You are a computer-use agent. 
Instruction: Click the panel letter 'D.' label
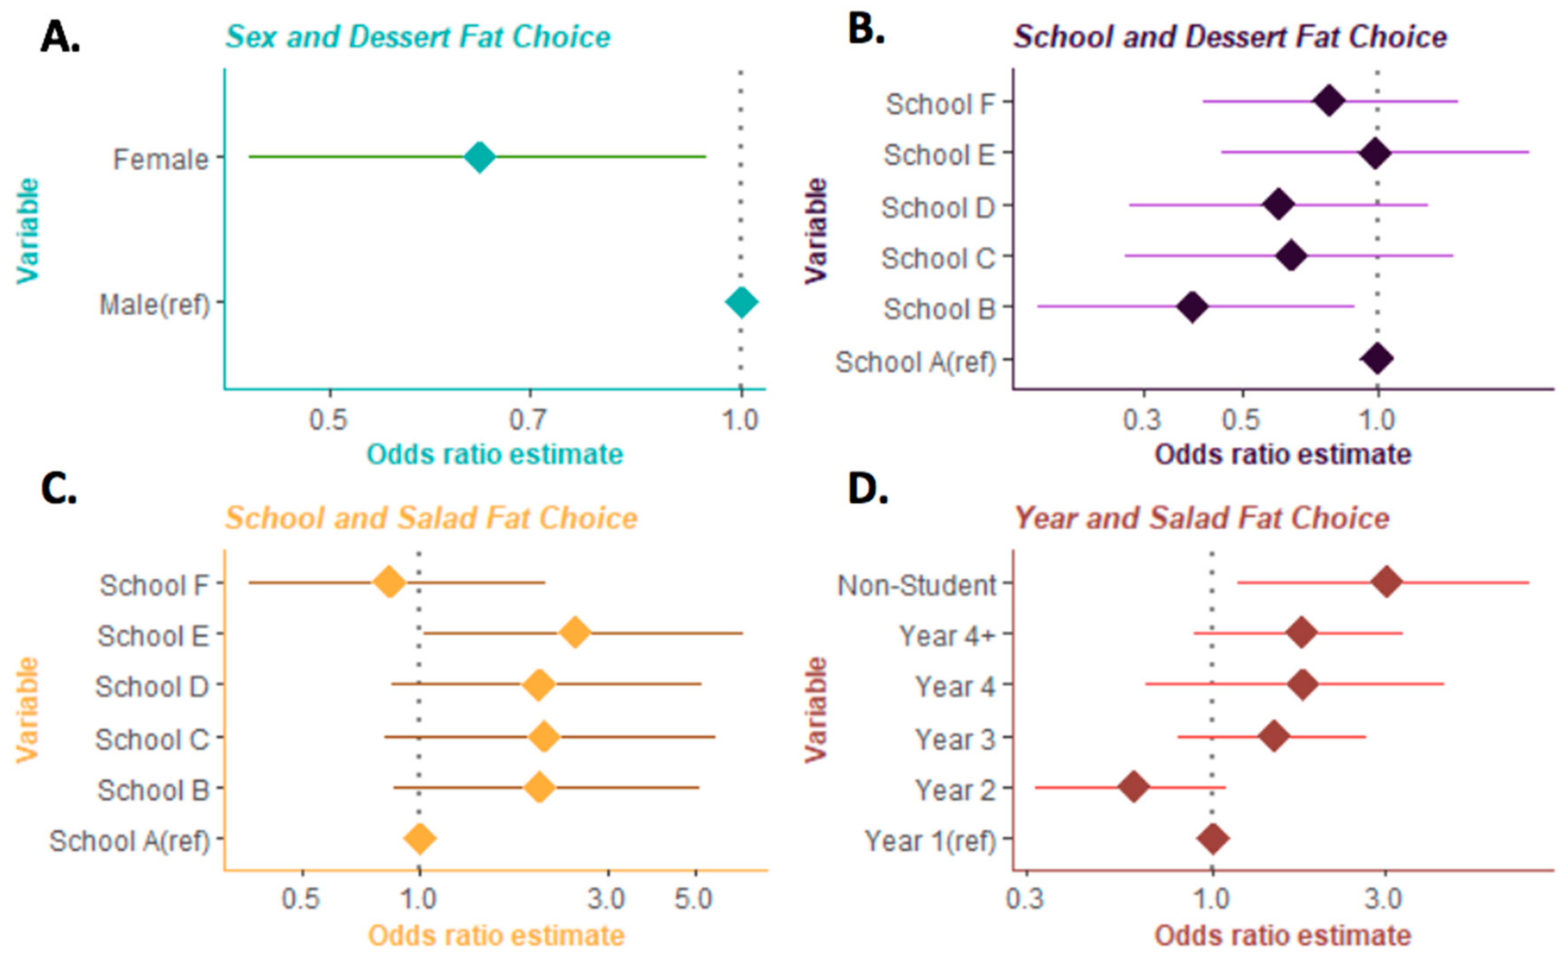(867, 490)
